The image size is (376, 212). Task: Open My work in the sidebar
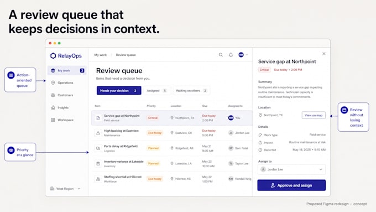(x=67, y=71)
